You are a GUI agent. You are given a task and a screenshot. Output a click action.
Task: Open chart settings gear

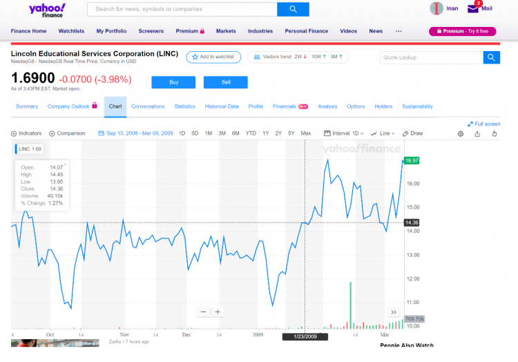461,133
